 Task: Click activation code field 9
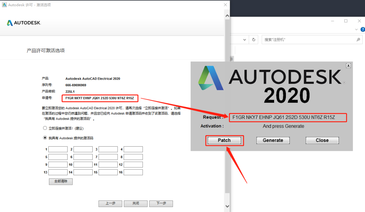pos(58,164)
